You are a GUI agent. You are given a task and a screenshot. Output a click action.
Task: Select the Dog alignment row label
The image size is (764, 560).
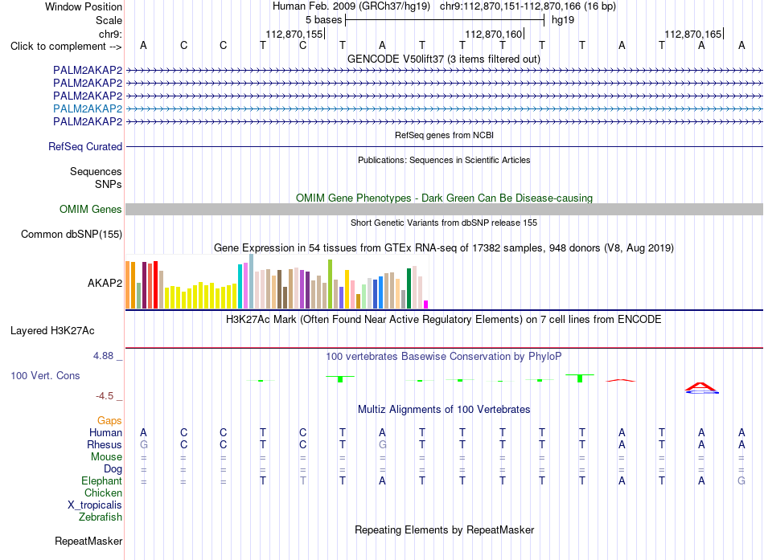point(113,469)
